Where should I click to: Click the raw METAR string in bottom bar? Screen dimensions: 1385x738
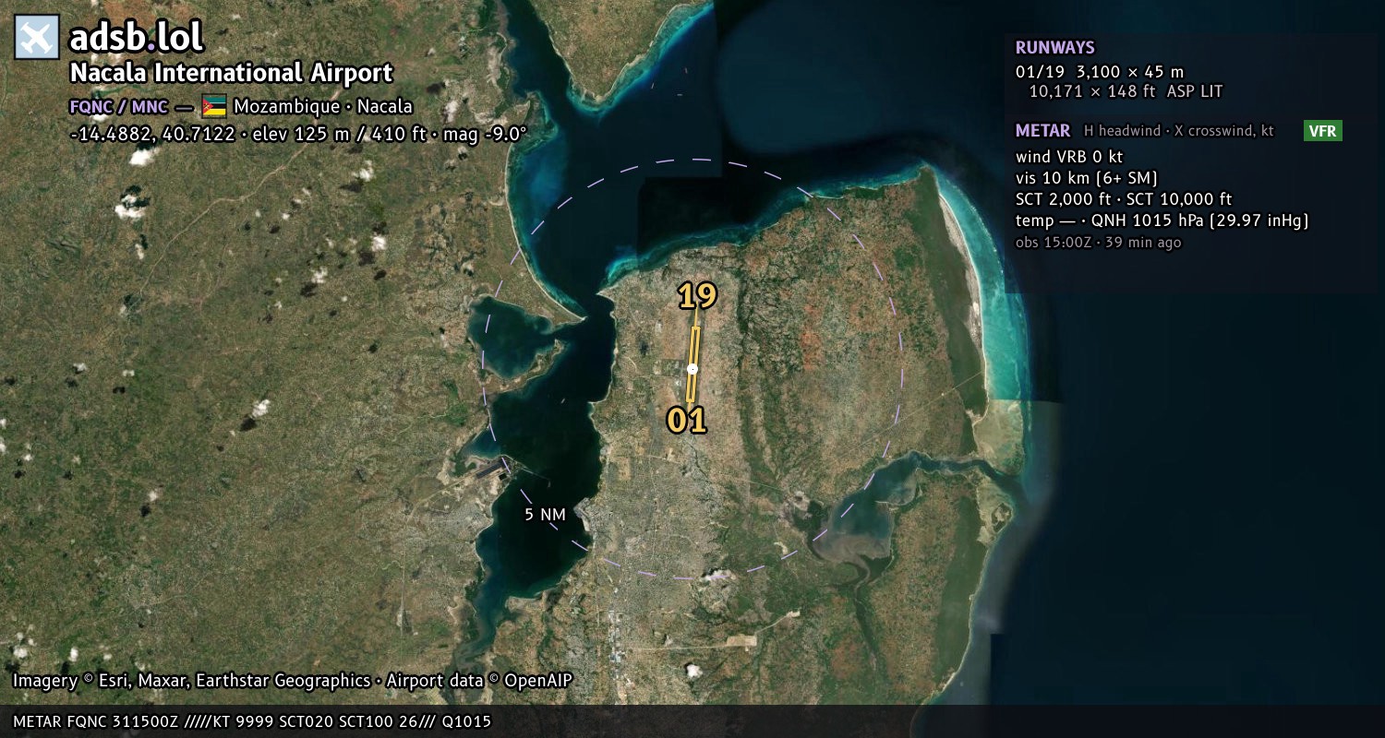click(x=252, y=721)
